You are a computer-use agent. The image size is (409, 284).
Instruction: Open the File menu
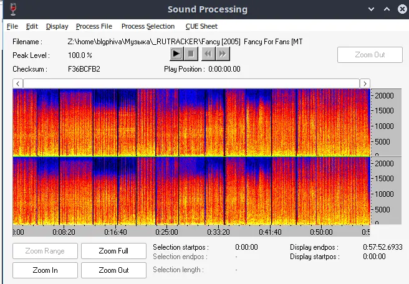point(12,26)
